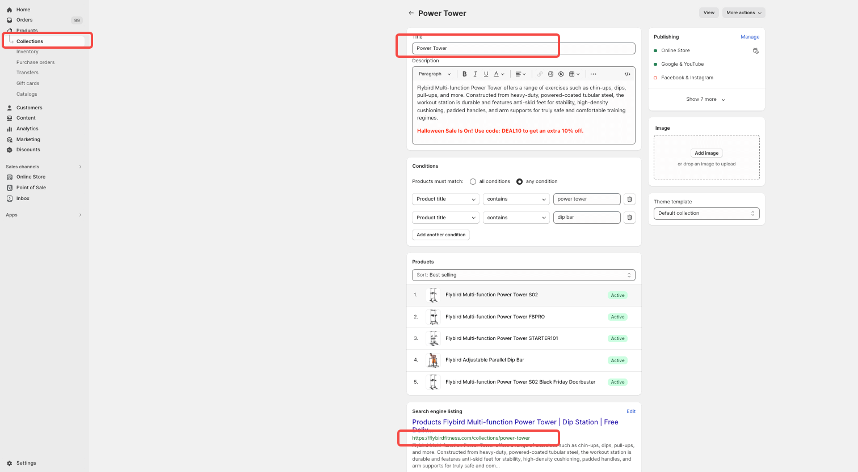Toggle bold formatting in description editor
Screen dimensions: 858x472
point(464,74)
